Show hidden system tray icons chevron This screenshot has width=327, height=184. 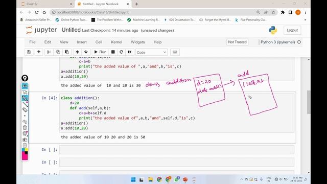242,179
